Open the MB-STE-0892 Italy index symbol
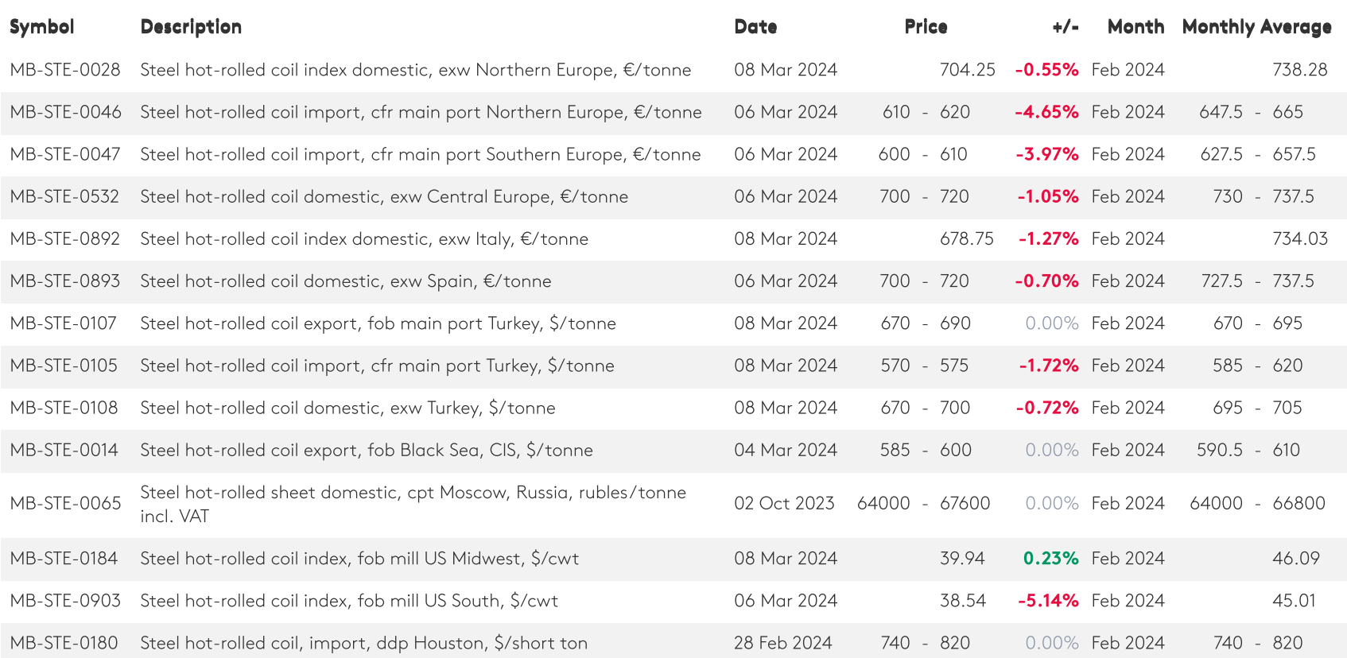Screen dimensions: 1347x658 pyautogui.click(x=65, y=239)
